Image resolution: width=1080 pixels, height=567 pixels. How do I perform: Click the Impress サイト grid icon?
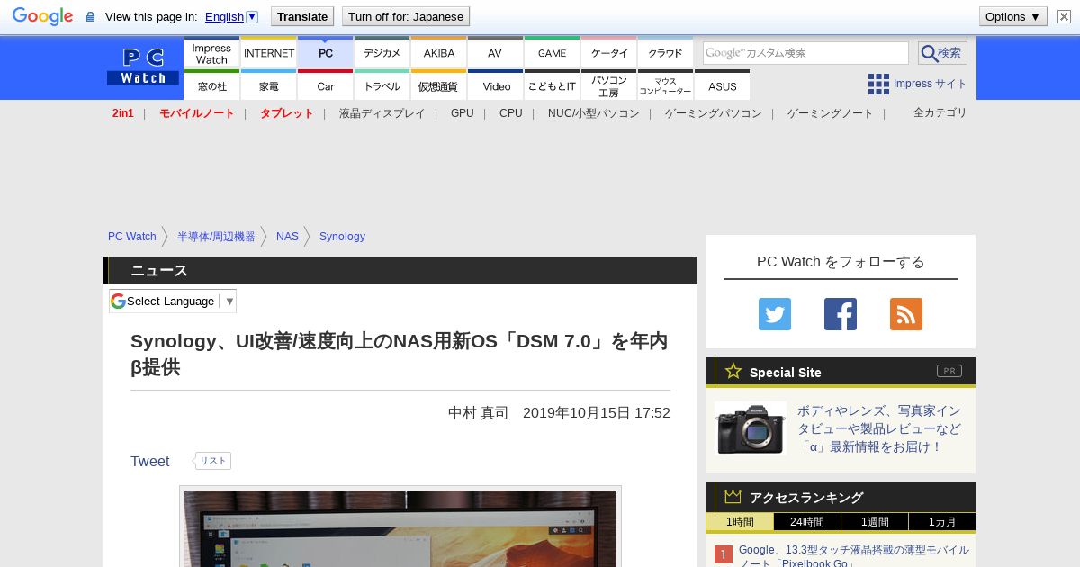[878, 84]
